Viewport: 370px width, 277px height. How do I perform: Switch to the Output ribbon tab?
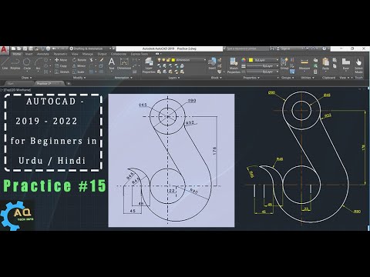102,54
